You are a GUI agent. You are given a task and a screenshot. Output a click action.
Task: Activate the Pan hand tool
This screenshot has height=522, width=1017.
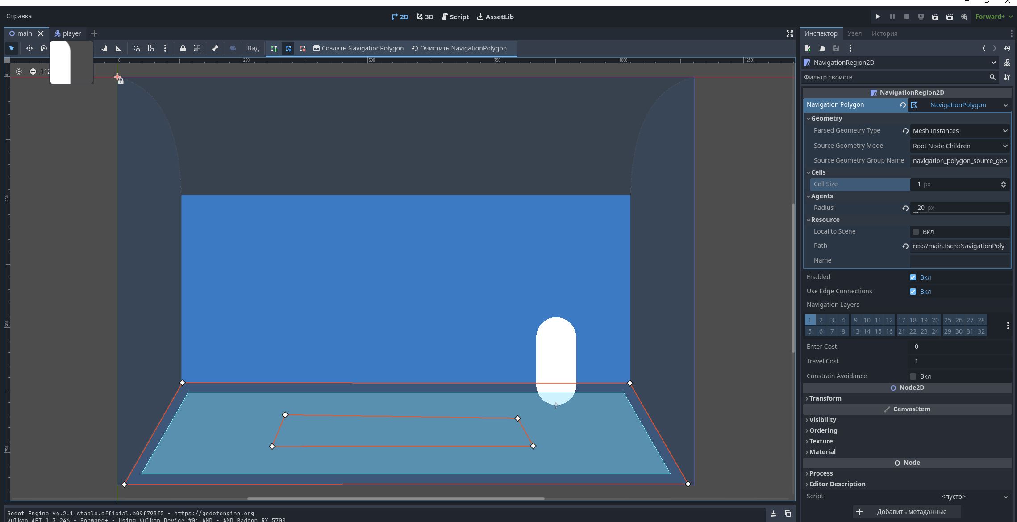click(x=104, y=48)
